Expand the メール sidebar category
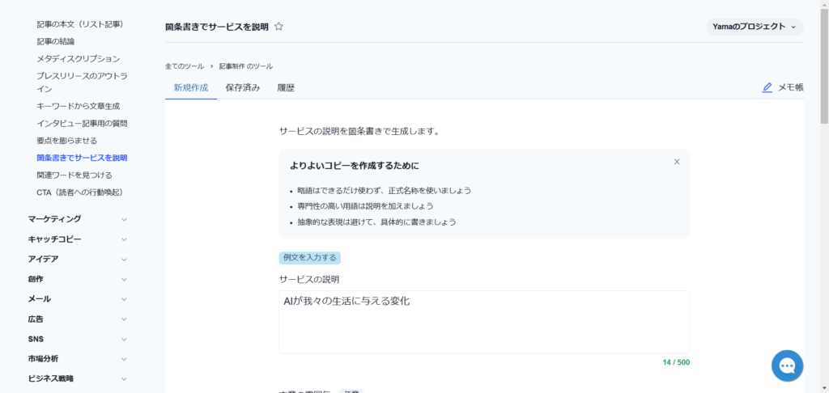This screenshot has height=393, width=829. point(77,299)
